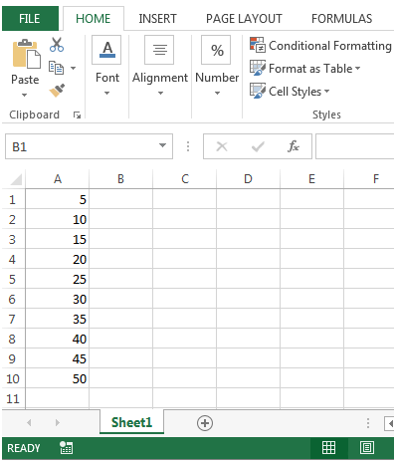Click the Insert Function fx icon
396x462 pixels.
point(294,146)
